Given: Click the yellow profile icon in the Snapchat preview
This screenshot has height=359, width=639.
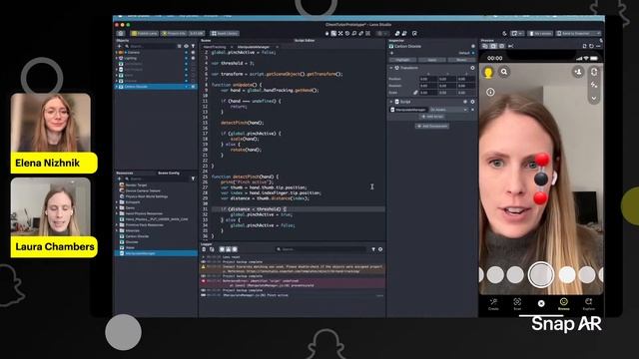Looking at the screenshot, I should pyautogui.click(x=488, y=73).
